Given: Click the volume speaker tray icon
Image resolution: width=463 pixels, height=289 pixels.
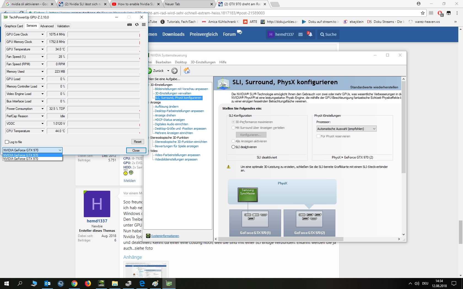Looking at the screenshot, I should click(x=417, y=283).
